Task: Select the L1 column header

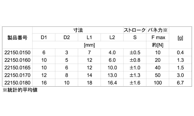Action: [89, 38]
